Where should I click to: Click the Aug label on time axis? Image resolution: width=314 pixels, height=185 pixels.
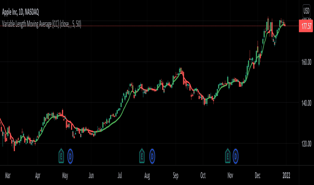point(147,176)
